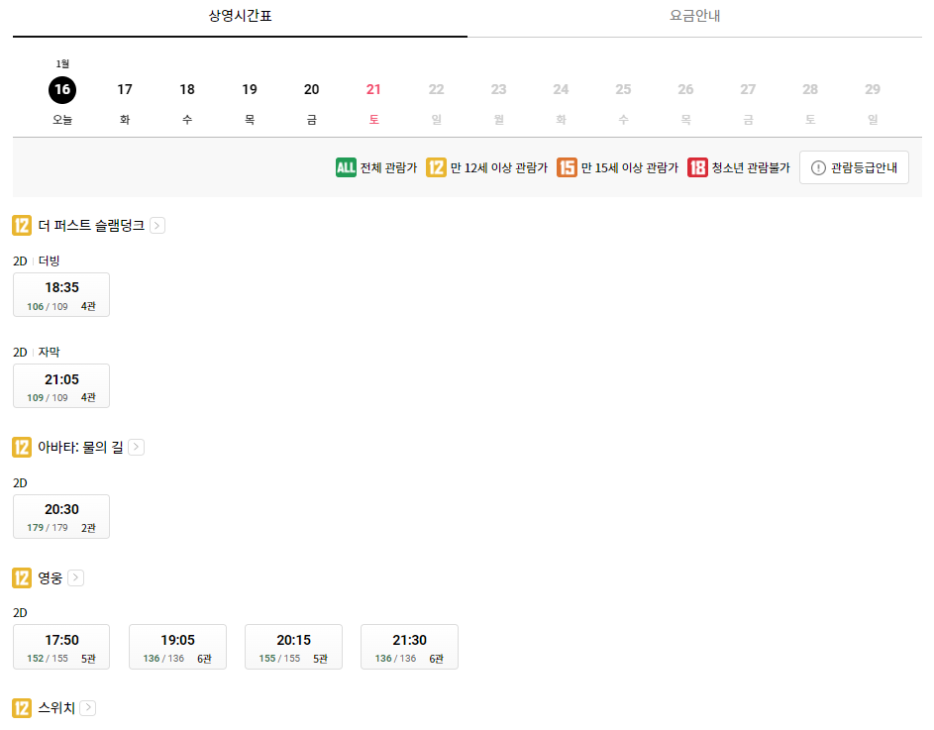Viewport: 934px width, 730px height.
Task: Click the orange 15-rating icon in the legend
Action: point(566,167)
